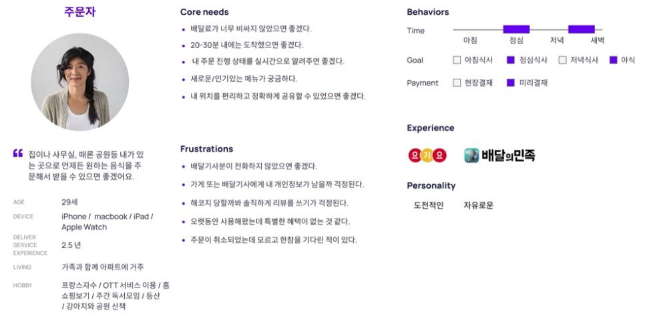
Task: Click the 주문자 persona title
Action: [80, 11]
